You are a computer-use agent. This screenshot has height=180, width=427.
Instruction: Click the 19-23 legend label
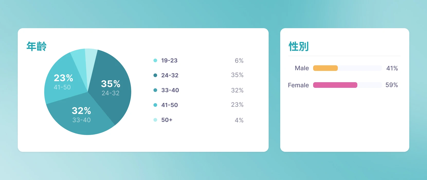point(169,60)
